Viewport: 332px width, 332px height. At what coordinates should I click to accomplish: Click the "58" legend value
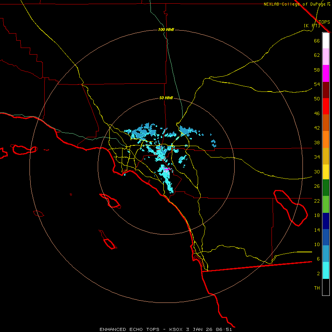pyautogui.click(x=317, y=70)
